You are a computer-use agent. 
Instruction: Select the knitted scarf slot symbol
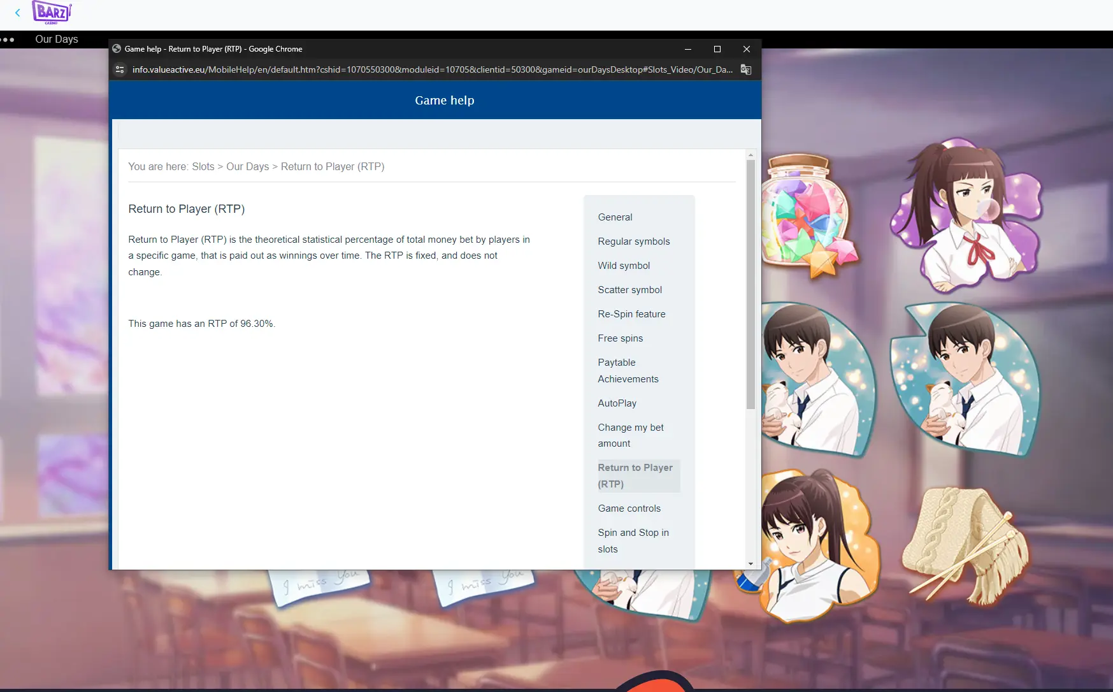pos(965,546)
